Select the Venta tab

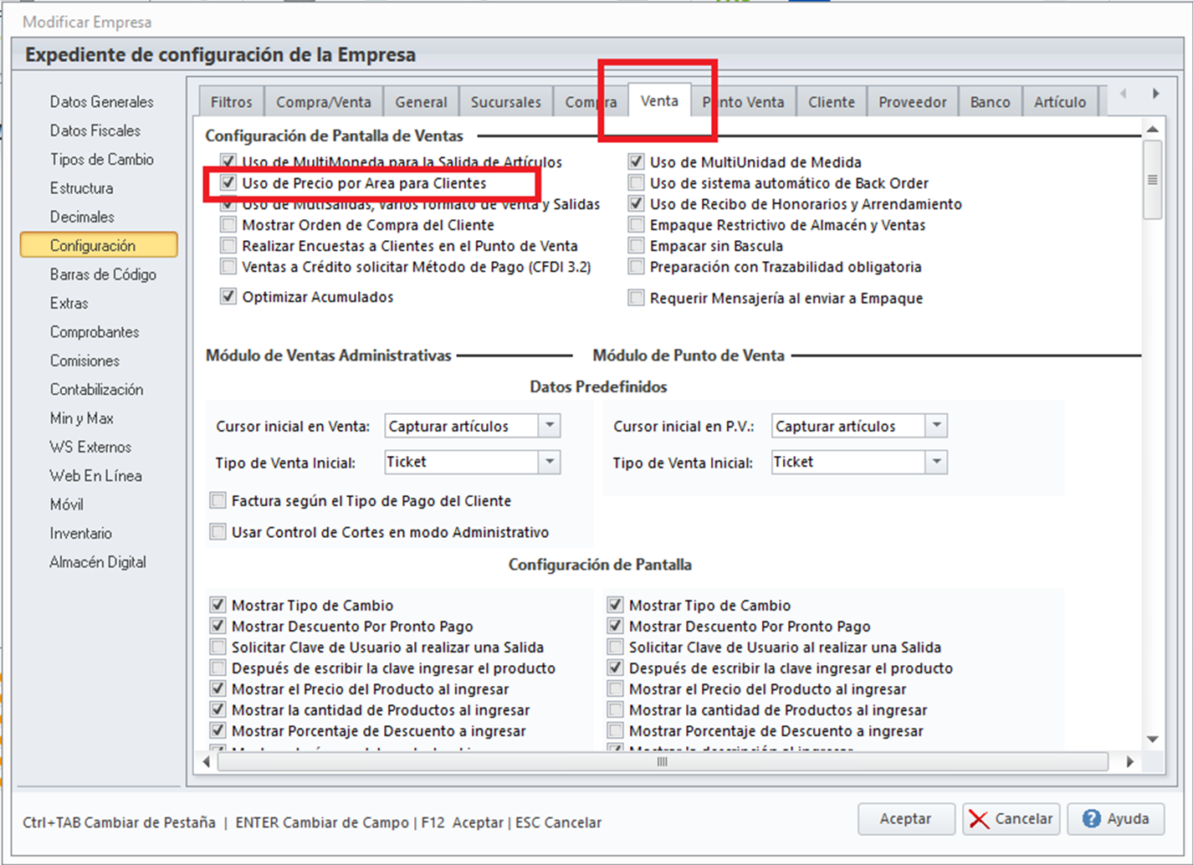click(659, 100)
